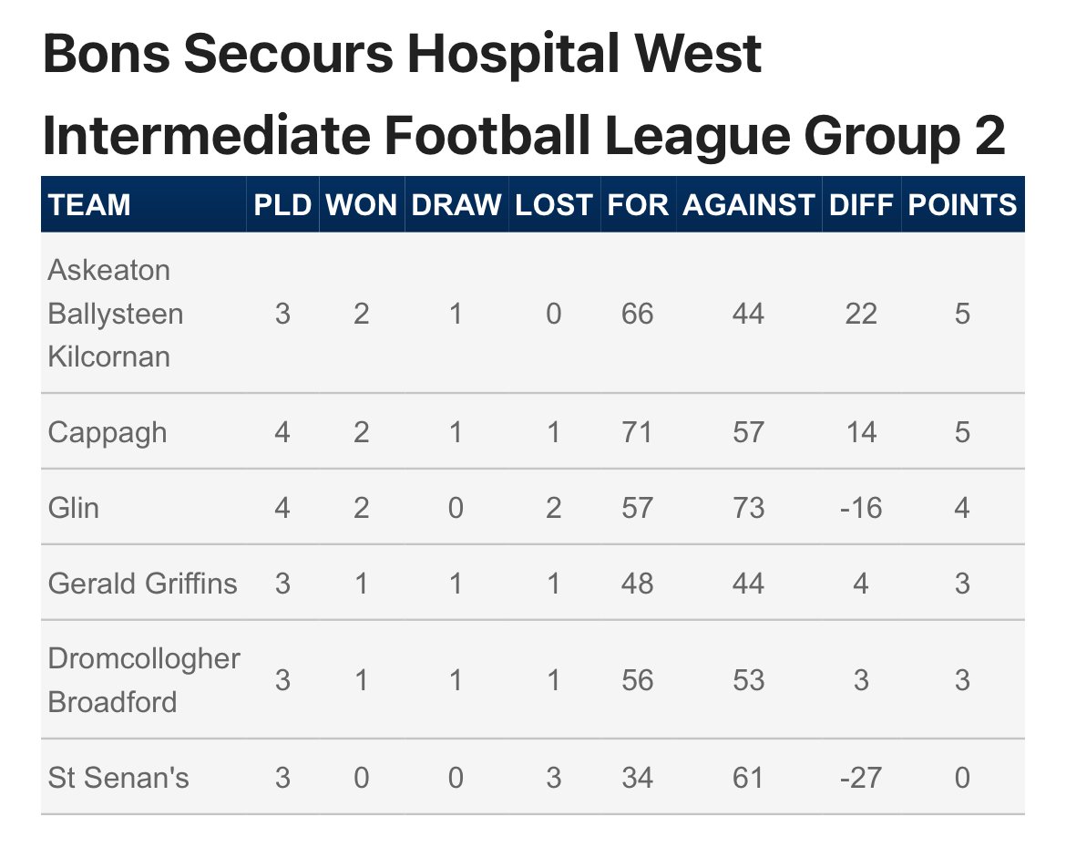Click the DIFF column header
This screenshot has width=1066, height=858.
point(860,205)
